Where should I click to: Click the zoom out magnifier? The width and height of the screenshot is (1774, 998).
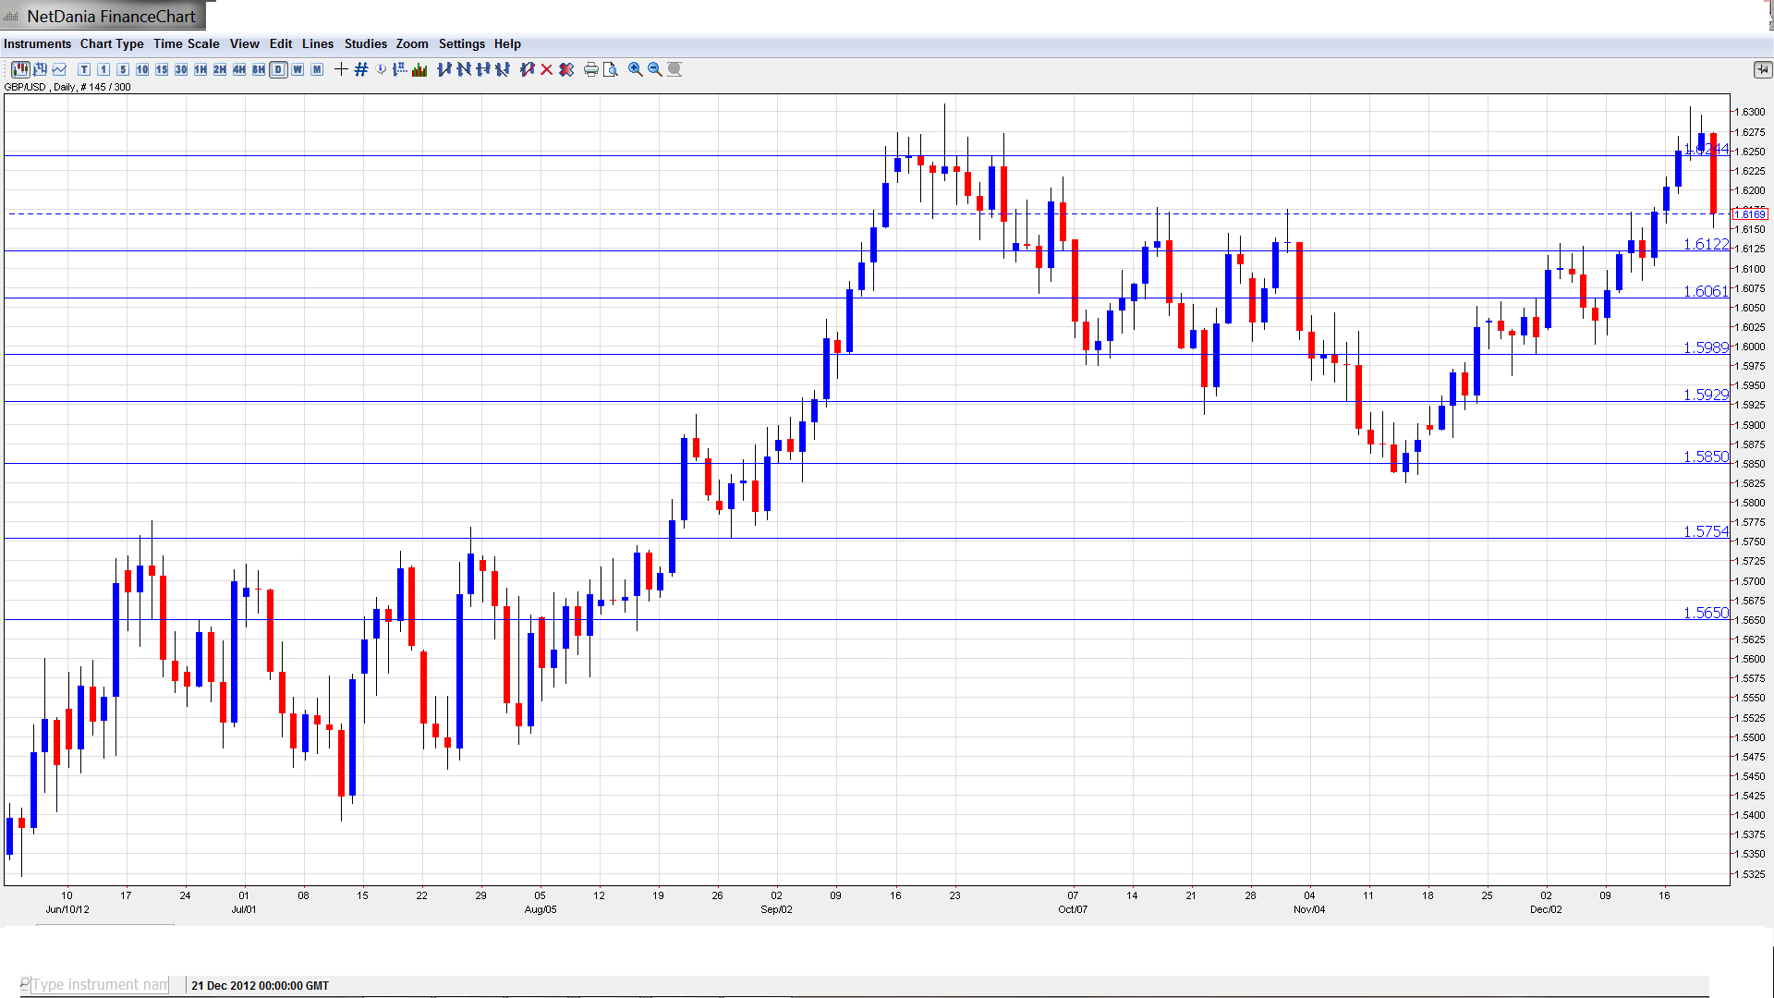tap(654, 69)
